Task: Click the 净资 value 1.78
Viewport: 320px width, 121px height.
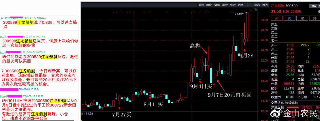Action: click(x=292, y=93)
